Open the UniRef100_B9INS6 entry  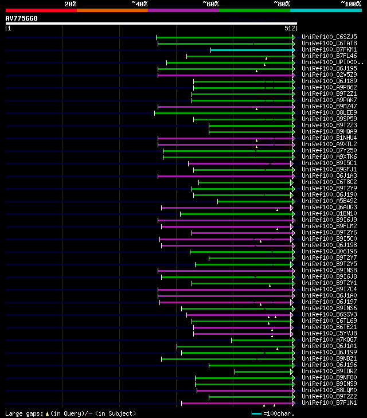point(329,308)
